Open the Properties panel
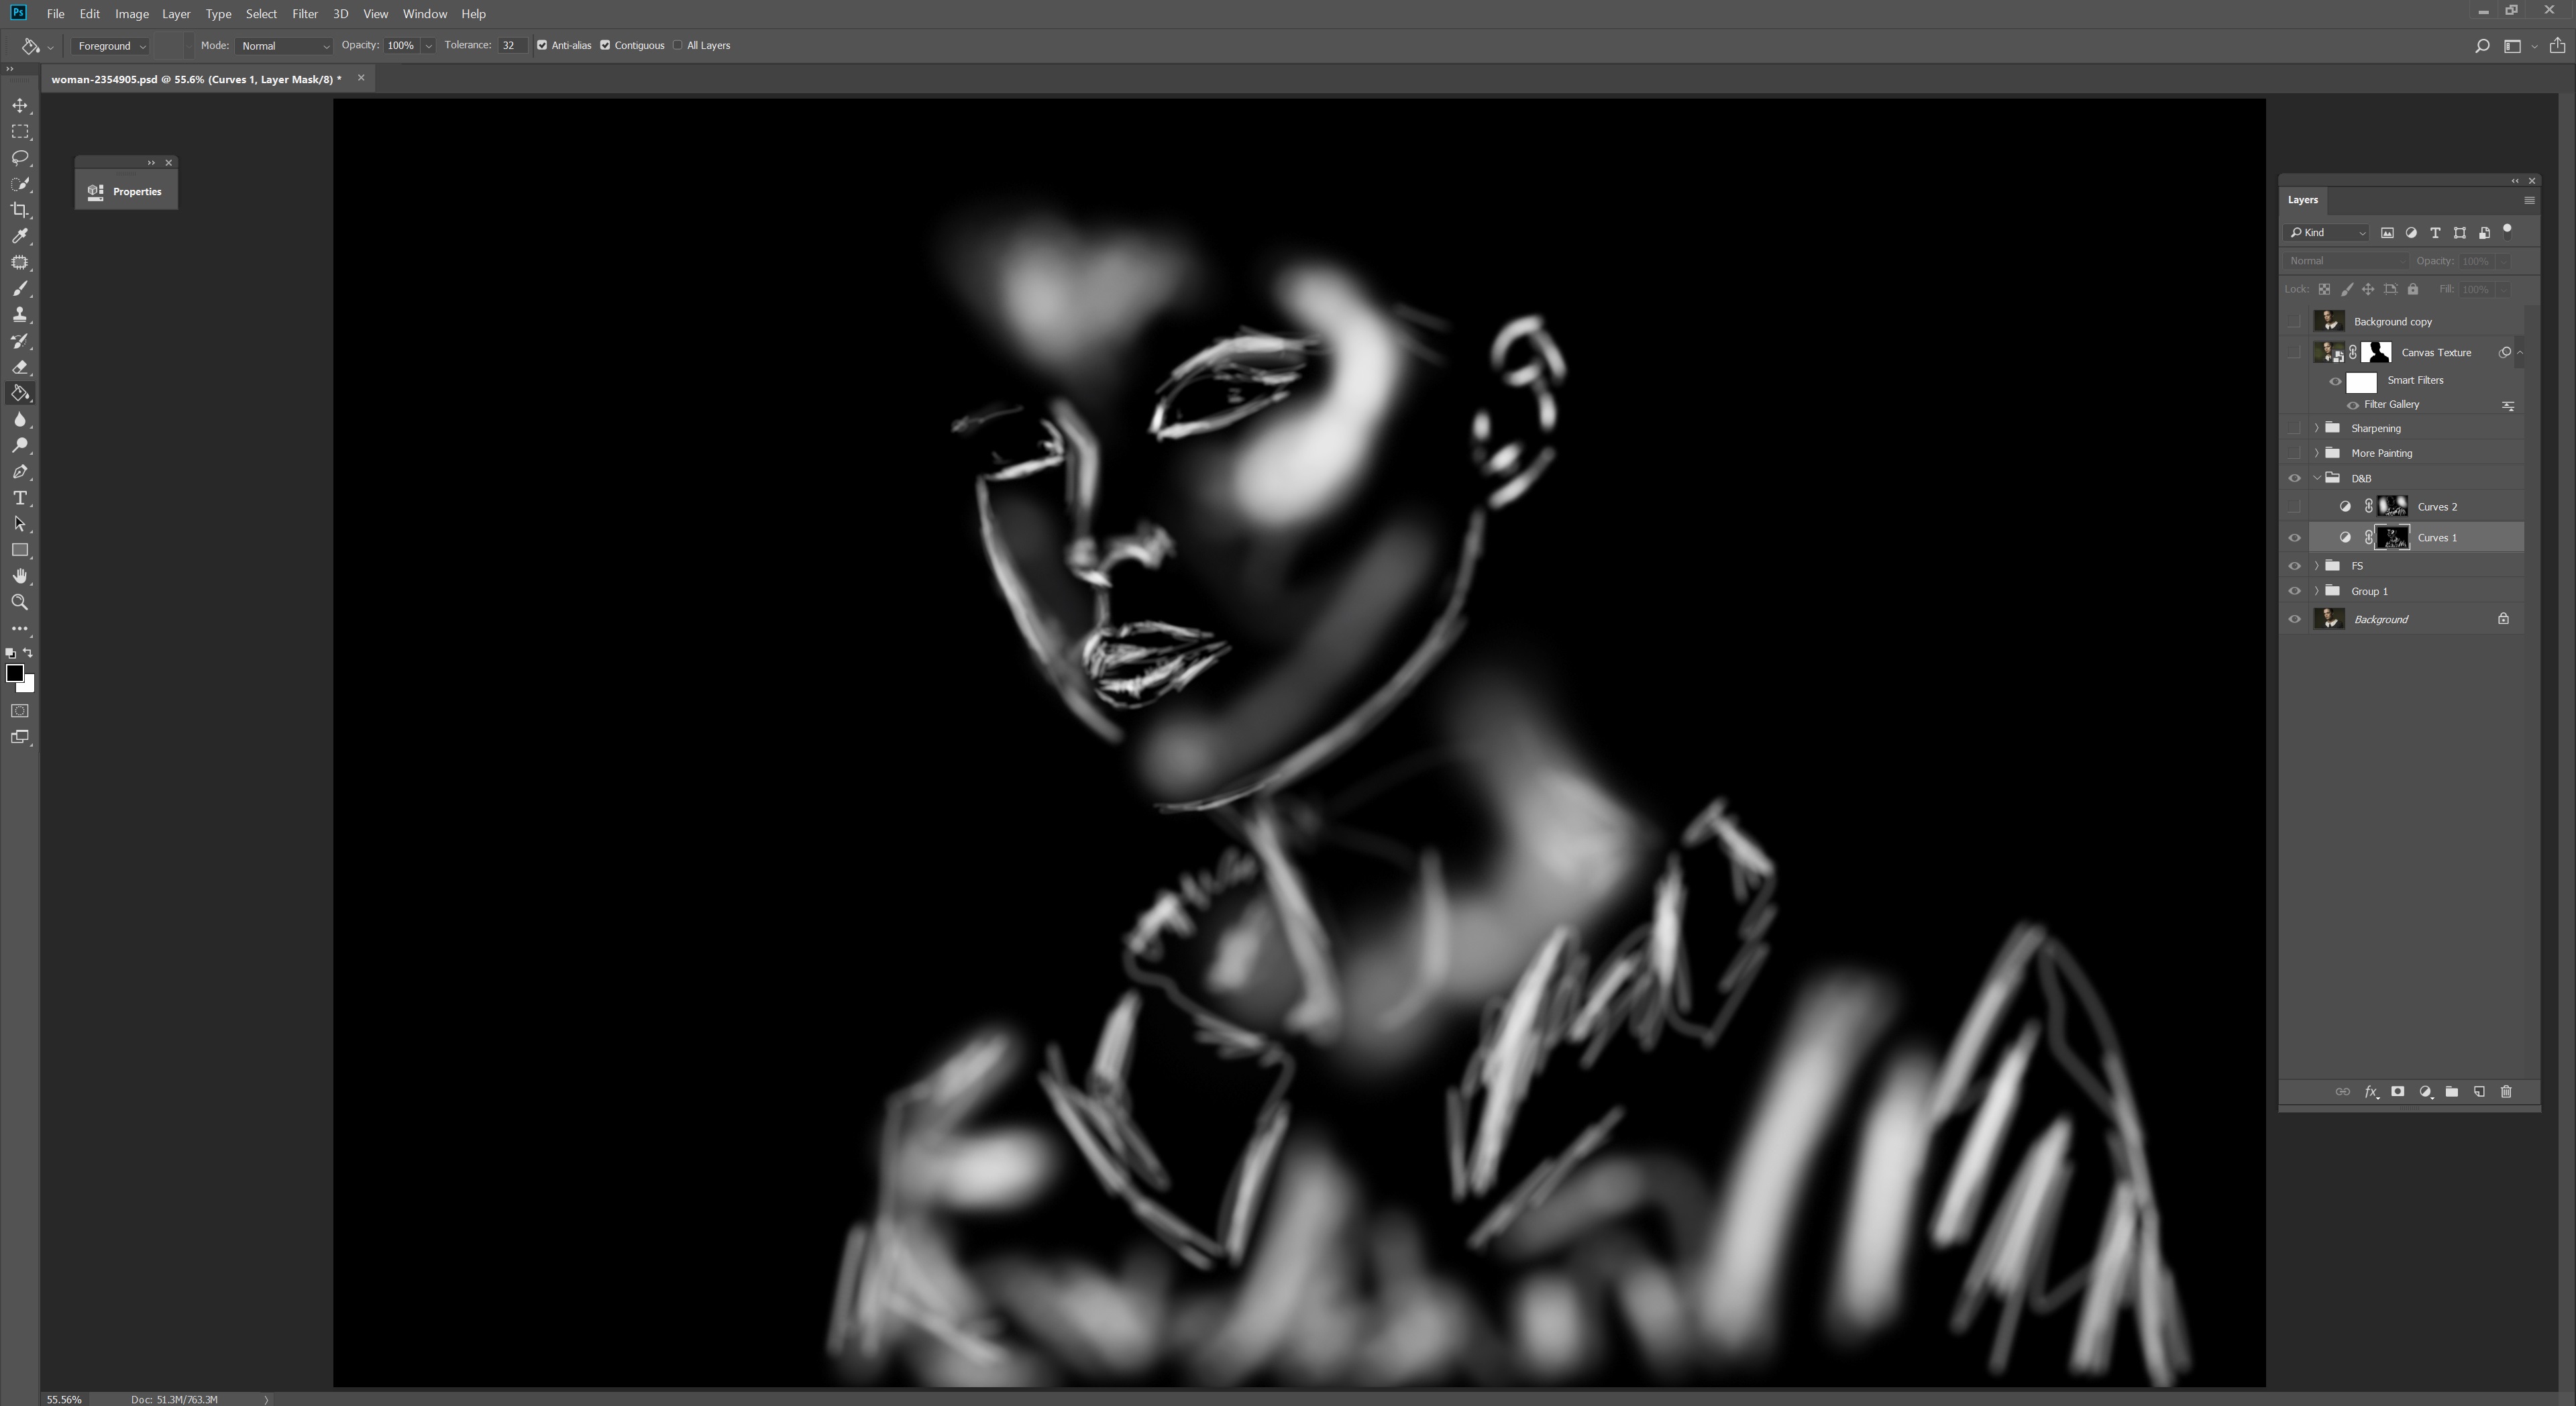Image resolution: width=2576 pixels, height=1406 pixels. tap(126, 191)
